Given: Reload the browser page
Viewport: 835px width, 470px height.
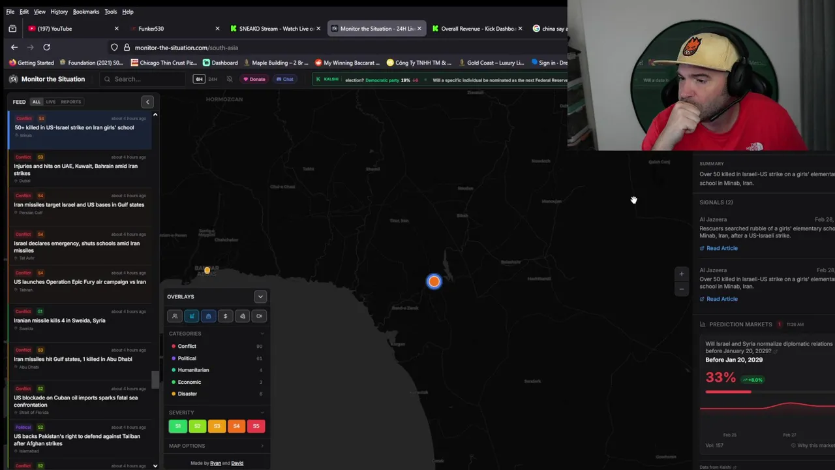Looking at the screenshot, I should 46,47.
